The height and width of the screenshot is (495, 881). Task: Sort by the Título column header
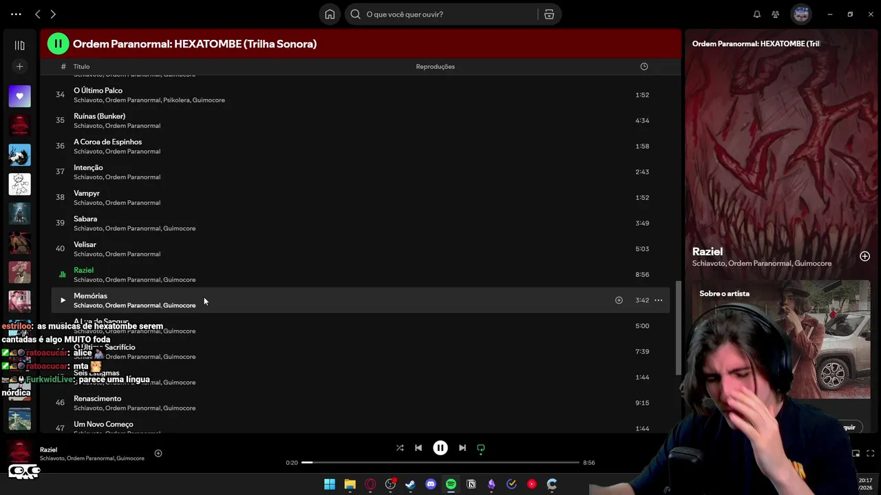[x=82, y=67]
